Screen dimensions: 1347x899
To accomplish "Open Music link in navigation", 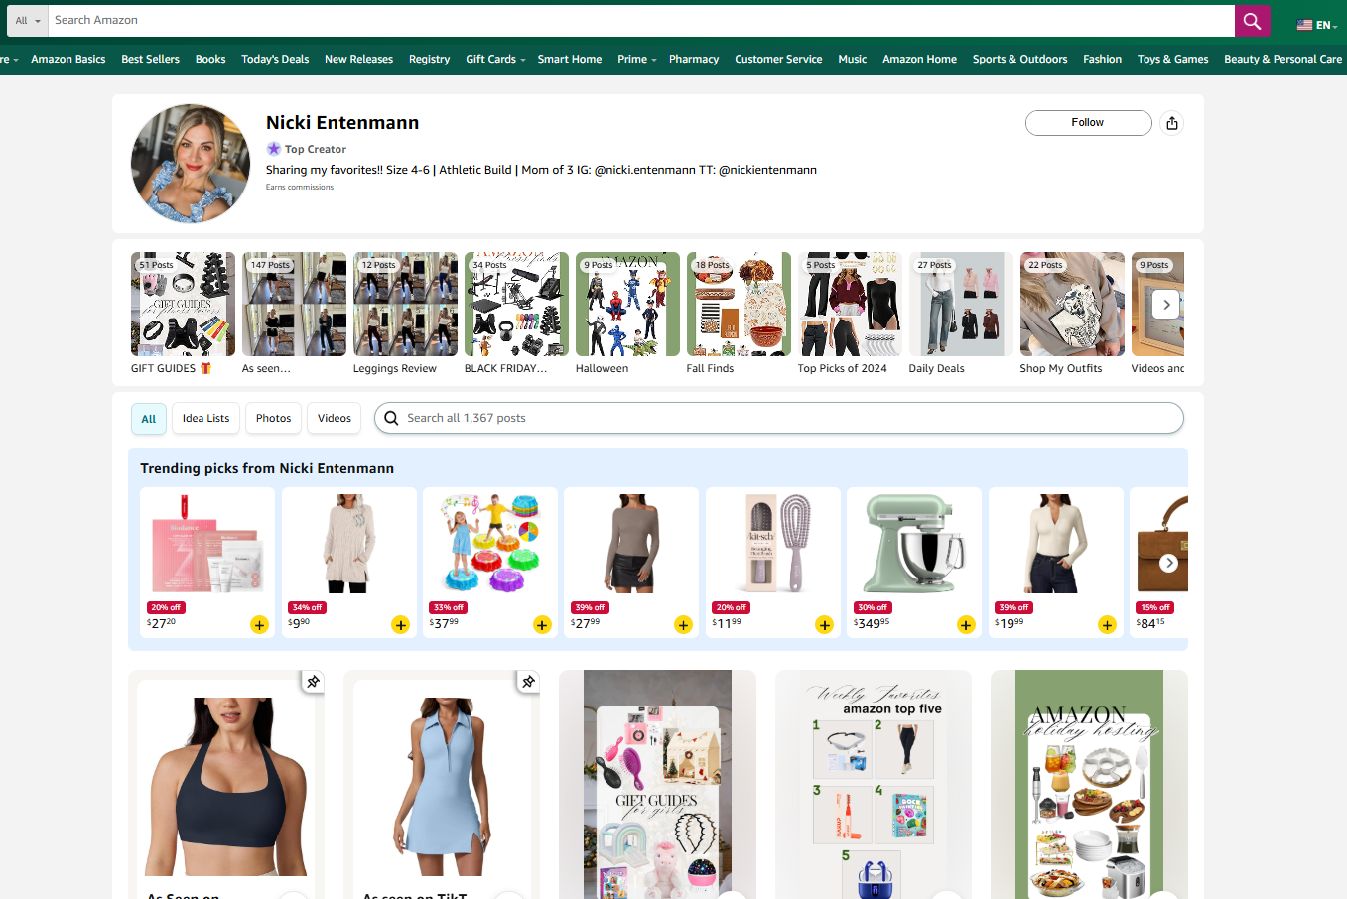I will pos(853,59).
